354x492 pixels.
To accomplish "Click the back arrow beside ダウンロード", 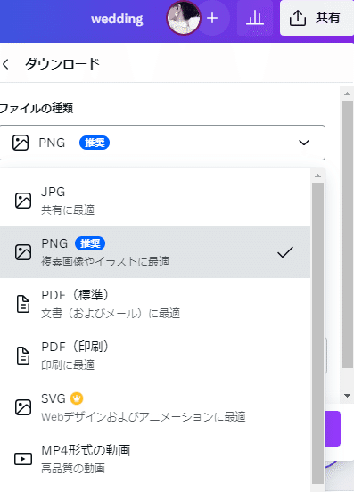I will coord(5,64).
